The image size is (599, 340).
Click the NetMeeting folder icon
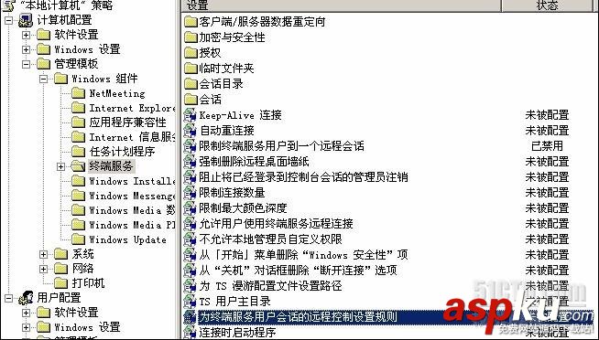pos(79,93)
